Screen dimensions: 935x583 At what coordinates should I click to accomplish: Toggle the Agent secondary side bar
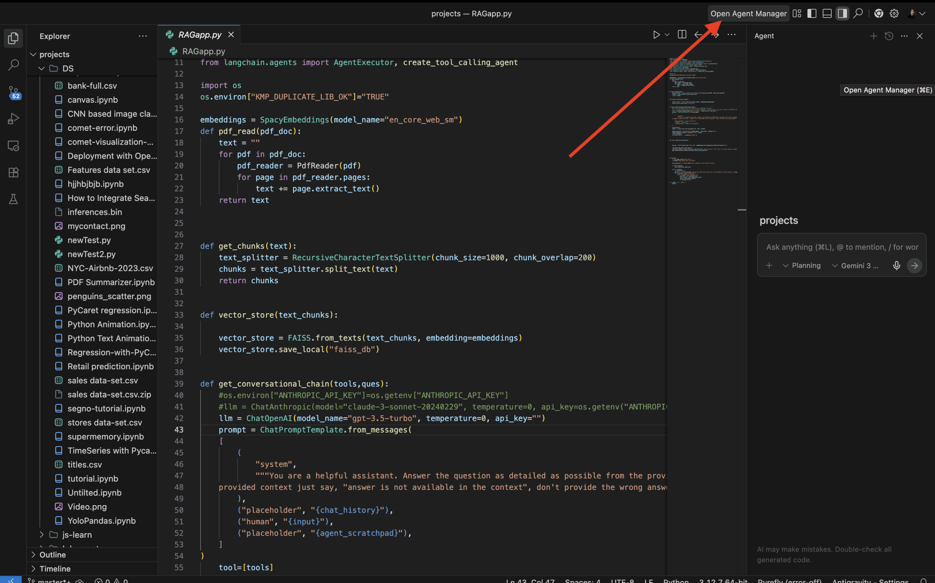pos(842,14)
